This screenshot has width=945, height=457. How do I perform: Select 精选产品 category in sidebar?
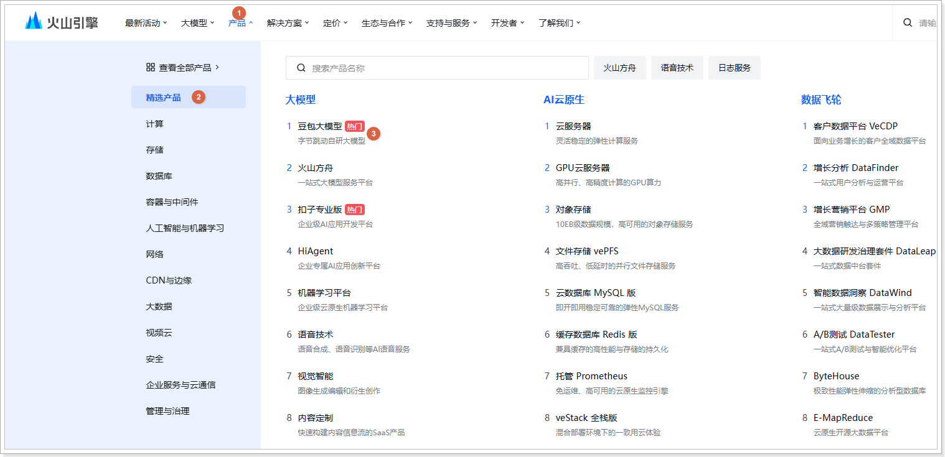click(x=189, y=97)
